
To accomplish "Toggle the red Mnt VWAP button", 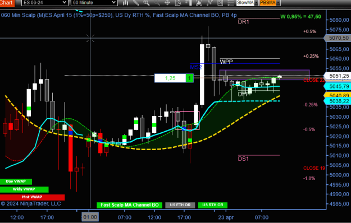I will tap(32, 197).
